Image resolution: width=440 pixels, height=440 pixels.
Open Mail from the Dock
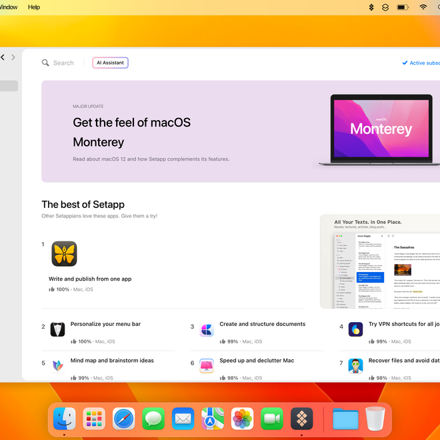(183, 419)
